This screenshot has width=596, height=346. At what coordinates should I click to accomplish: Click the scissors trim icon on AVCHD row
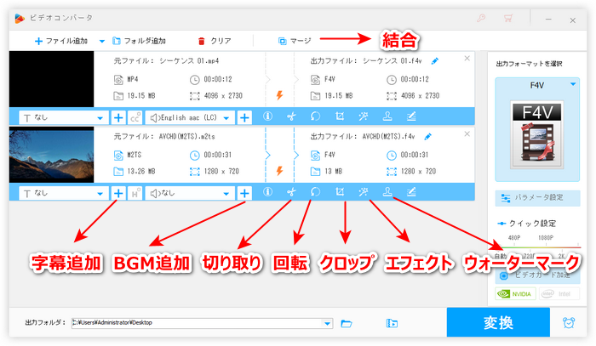(x=291, y=192)
